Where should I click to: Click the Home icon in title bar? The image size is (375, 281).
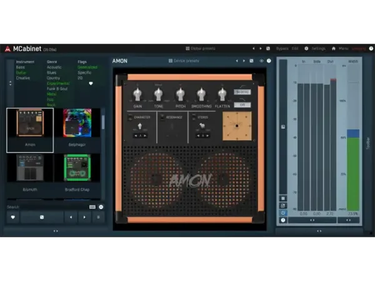[334, 49]
